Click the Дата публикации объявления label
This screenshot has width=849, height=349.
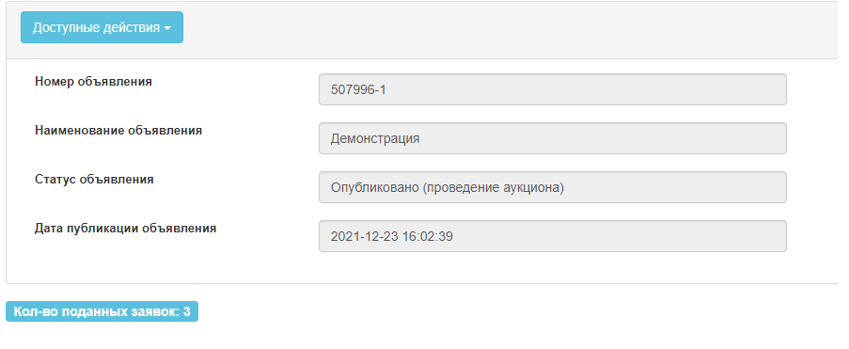click(126, 229)
